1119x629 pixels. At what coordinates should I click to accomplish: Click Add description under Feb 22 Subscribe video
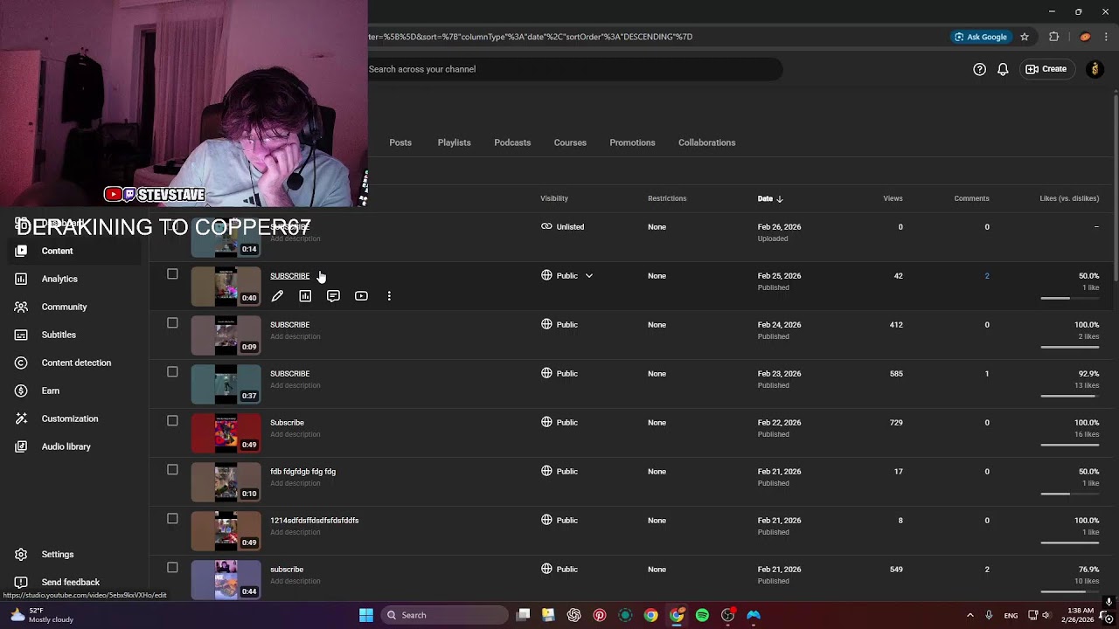coord(295,434)
